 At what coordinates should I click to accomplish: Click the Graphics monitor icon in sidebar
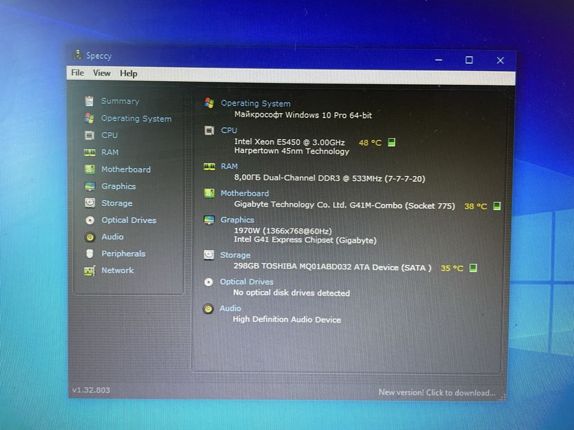tap(90, 186)
